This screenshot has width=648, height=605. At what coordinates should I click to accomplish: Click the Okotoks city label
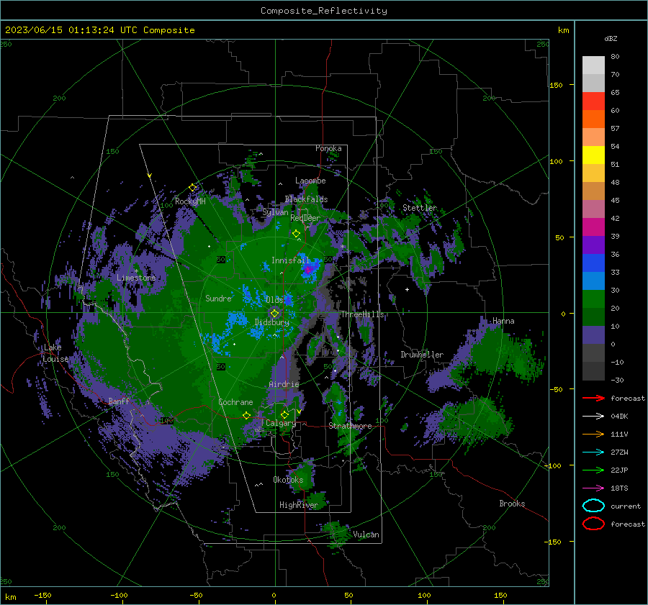pos(288,480)
